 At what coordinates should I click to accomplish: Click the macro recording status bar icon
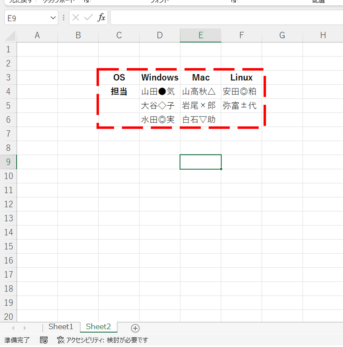click(44, 340)
